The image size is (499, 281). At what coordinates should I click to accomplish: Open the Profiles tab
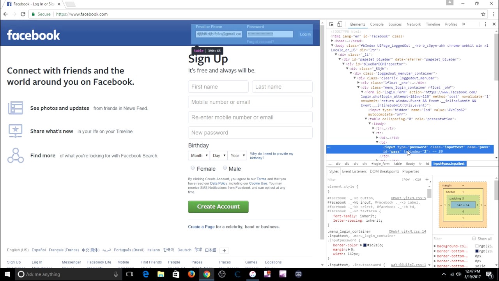pyautogui.click(x=451, y=24)
